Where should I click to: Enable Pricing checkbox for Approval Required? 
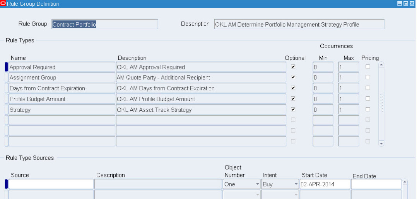[x=368, y=67]
